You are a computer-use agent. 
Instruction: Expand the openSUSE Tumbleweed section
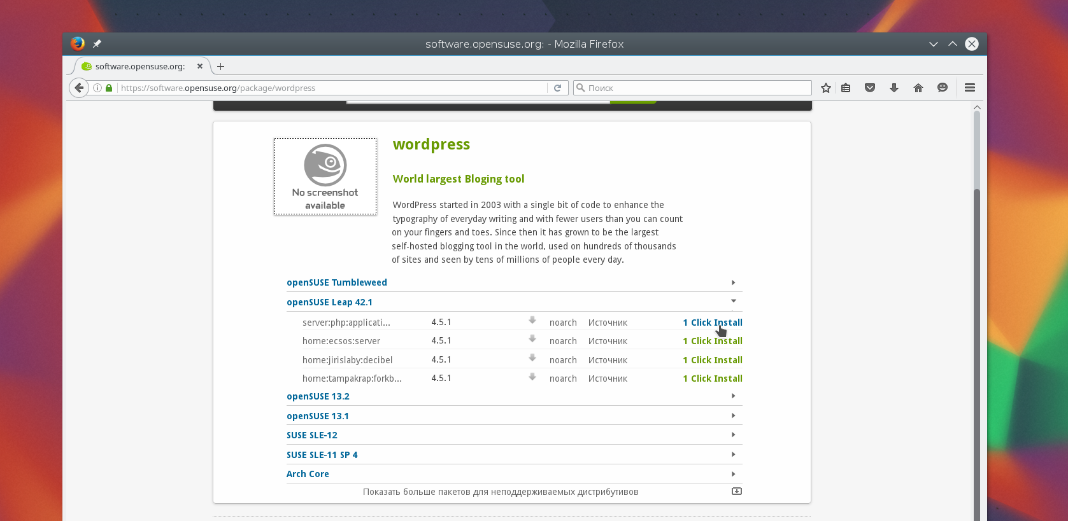[337, 282]
